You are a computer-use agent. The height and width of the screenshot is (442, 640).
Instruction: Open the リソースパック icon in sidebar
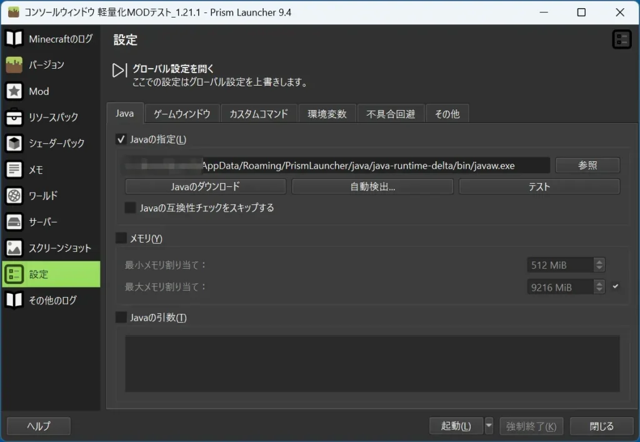click(14, 118)
